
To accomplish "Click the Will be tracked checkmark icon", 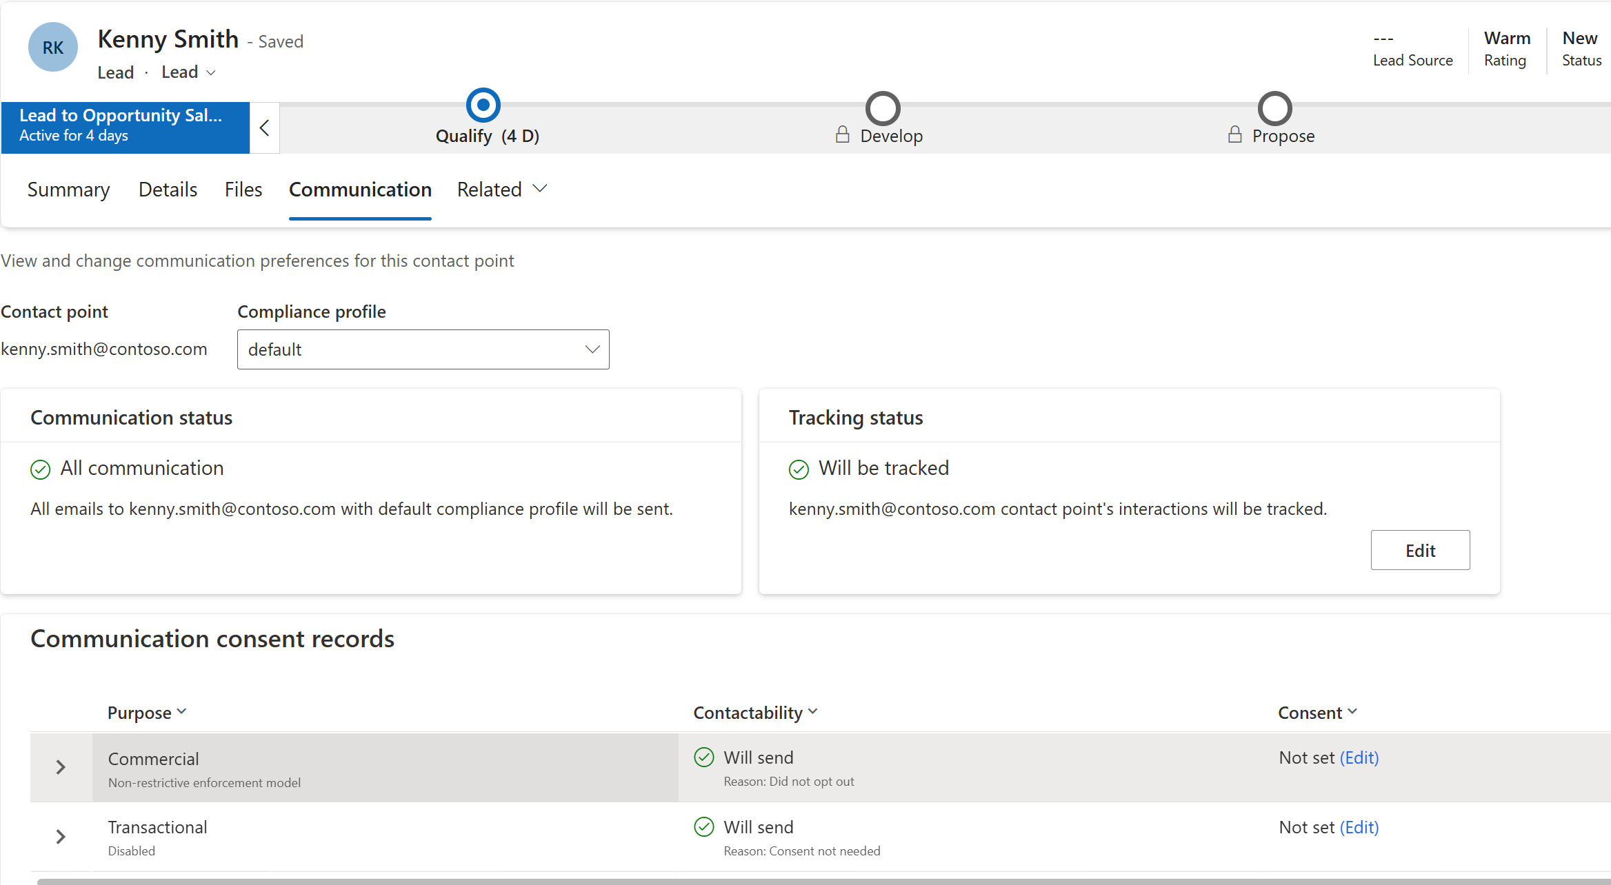I will (x=799, y=469).
